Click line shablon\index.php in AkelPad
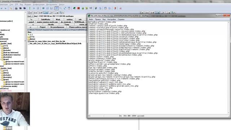Viewport: 231px width, 130px height. [x=98, y=24]
